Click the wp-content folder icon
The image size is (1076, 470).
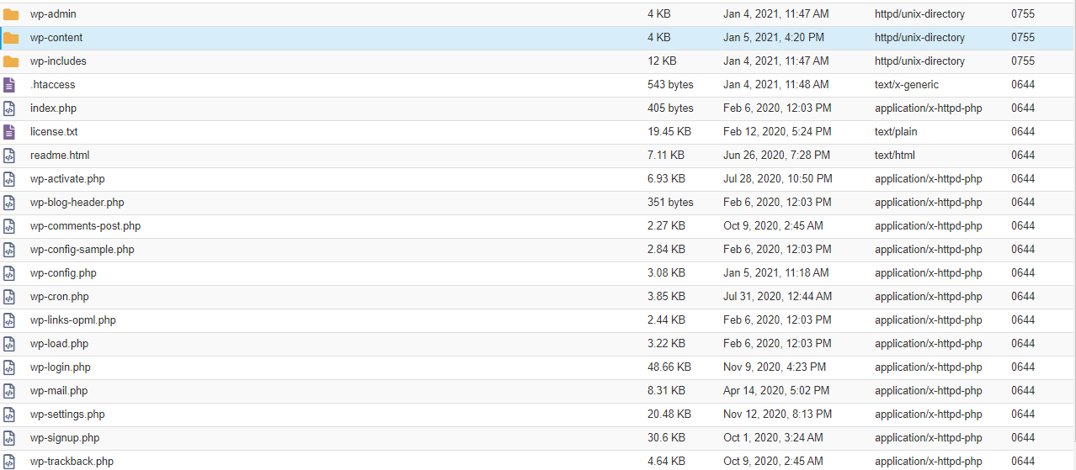coord(10,38)
